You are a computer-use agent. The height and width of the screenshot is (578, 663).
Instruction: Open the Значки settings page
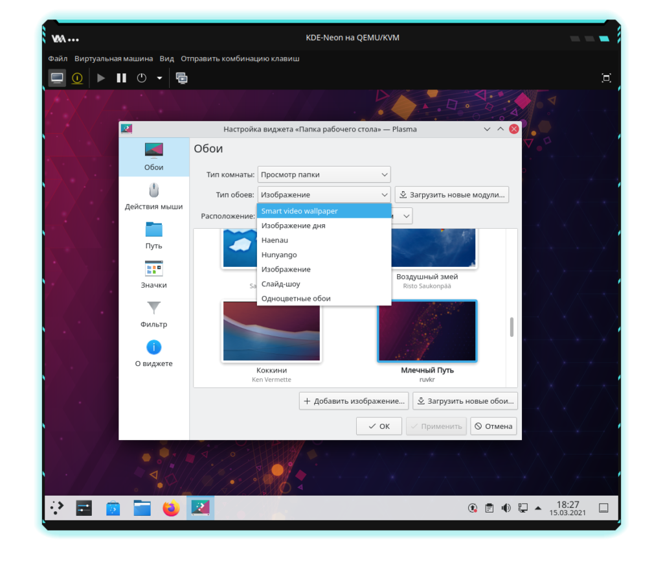click(x=153, y=275)
